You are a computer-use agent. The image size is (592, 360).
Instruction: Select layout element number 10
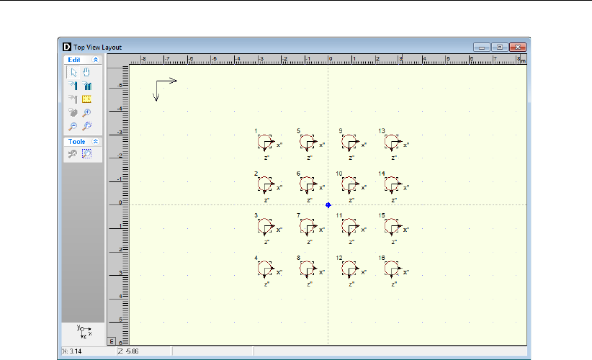click(349, 185)
